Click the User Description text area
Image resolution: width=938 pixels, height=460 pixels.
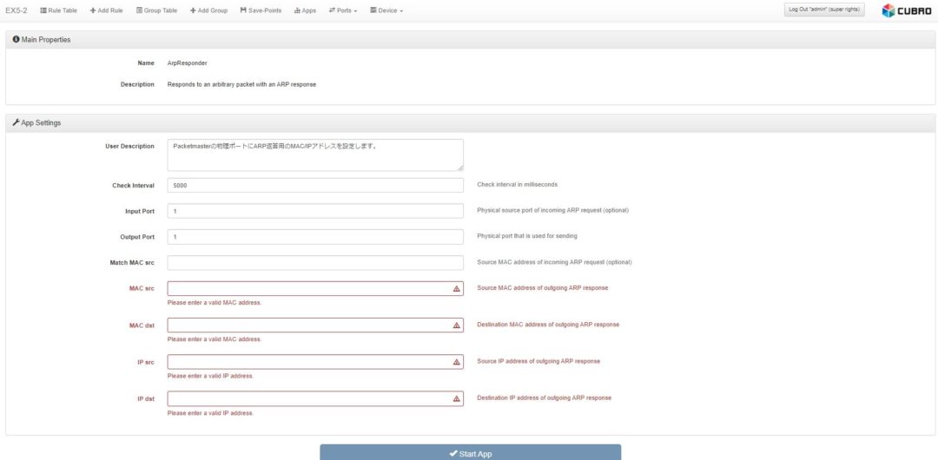[315, 155]
